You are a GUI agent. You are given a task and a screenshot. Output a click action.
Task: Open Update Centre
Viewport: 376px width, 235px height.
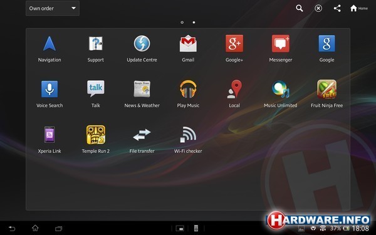[142, 49]
